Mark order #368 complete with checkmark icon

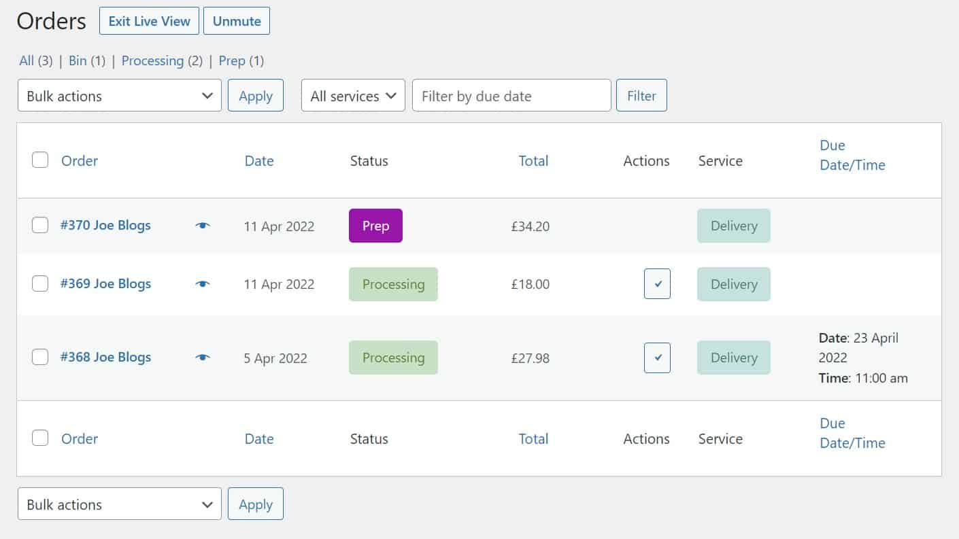[x=657, y=358]
